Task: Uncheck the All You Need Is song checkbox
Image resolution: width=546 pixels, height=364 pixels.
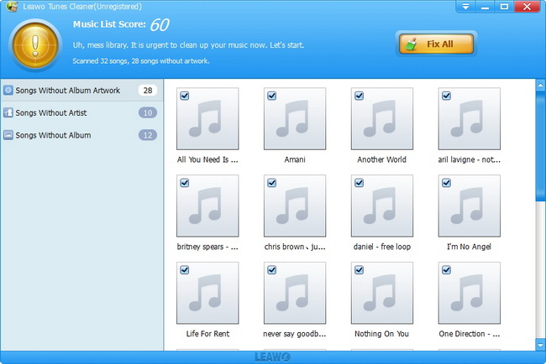Action: pos(185,96)
